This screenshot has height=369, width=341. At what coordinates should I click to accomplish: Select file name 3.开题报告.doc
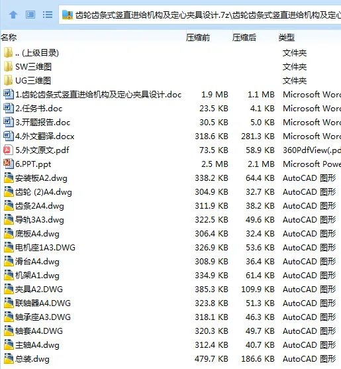coord(42,122)
